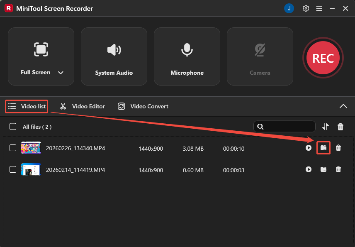Screen dimensions: 355x247
Task: Open folder location of 20260226_134340.MP4
Action: coord(323,148)
